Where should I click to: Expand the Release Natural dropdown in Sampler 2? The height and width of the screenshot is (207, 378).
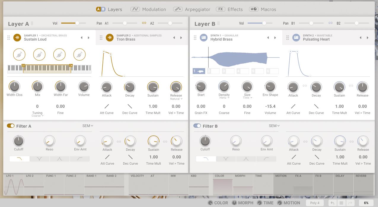[176, 99]
